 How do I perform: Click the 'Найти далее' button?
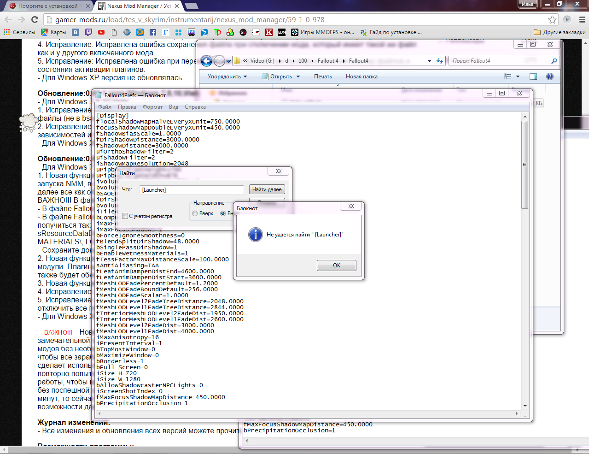pos(267,189)
